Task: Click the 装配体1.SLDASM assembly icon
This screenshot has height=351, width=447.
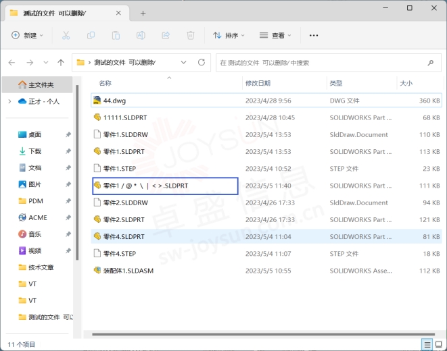Action: tap(97, 270)
